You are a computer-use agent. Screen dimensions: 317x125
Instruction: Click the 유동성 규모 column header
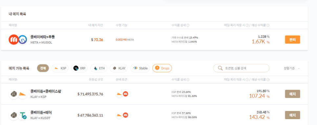pos(96,80)
